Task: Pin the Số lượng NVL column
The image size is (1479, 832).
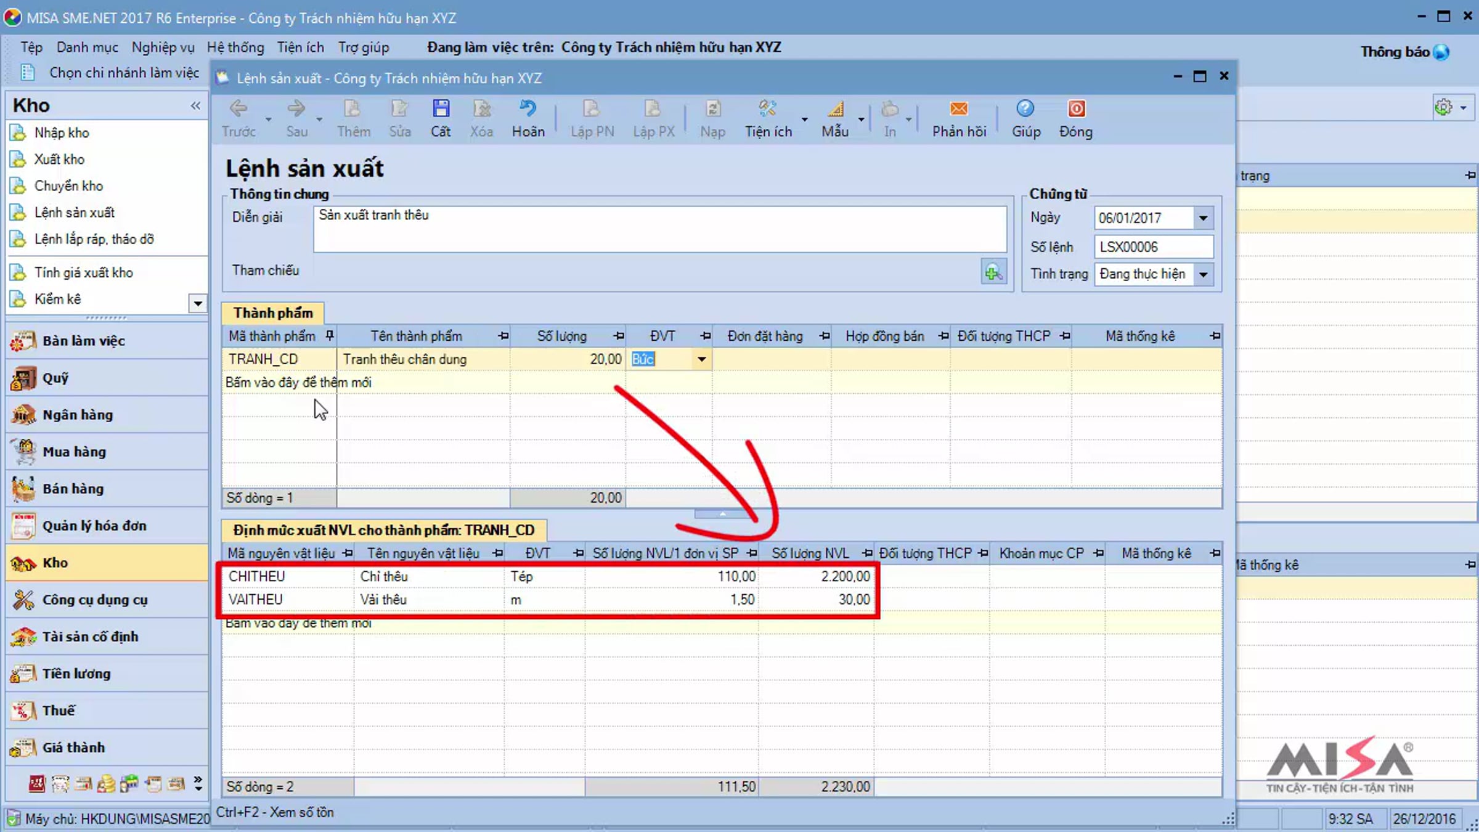Action: click(x=867, y=553)
